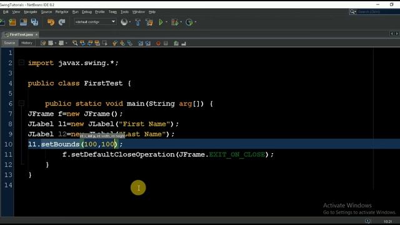Click the Find Previous Occurrence icon
This screenshot has width=400, height=225.
coord(82,43)
